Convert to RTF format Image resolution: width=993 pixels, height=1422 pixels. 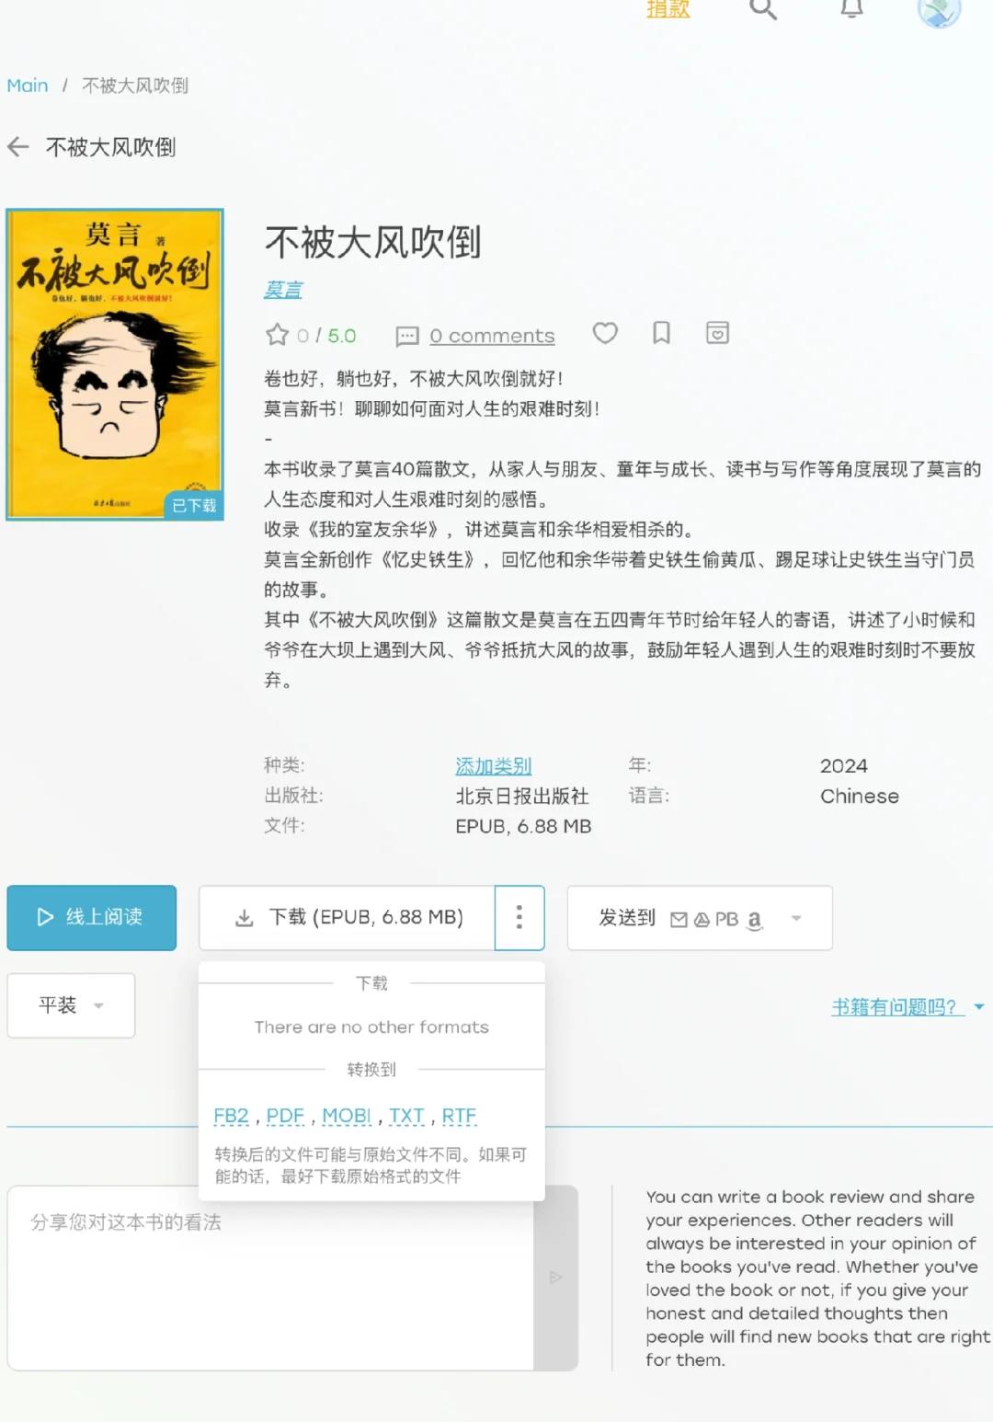[459, 1116]
